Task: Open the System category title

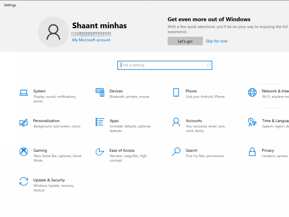Action: click(x=40, y=91)
